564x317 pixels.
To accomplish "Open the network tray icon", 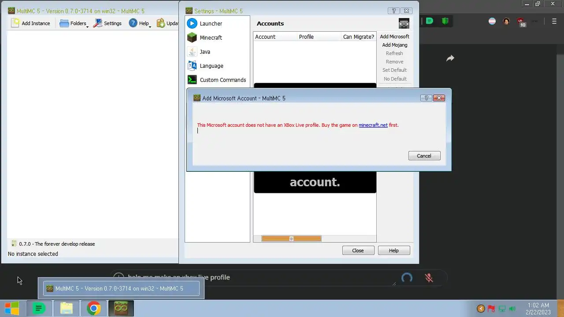I will [x=502, y=309].
